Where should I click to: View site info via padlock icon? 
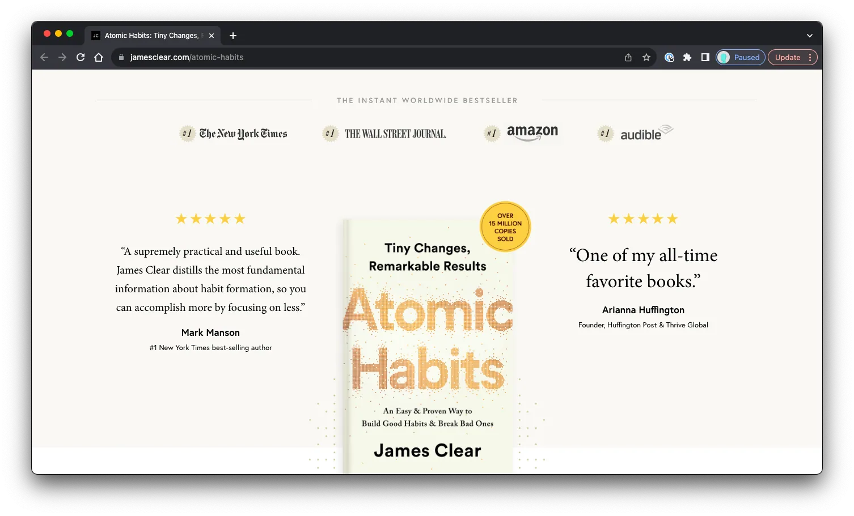point(121,57)
